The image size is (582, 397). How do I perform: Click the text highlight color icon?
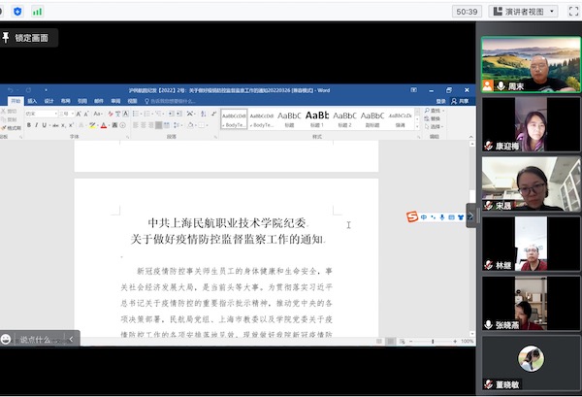tap(92, 125)
